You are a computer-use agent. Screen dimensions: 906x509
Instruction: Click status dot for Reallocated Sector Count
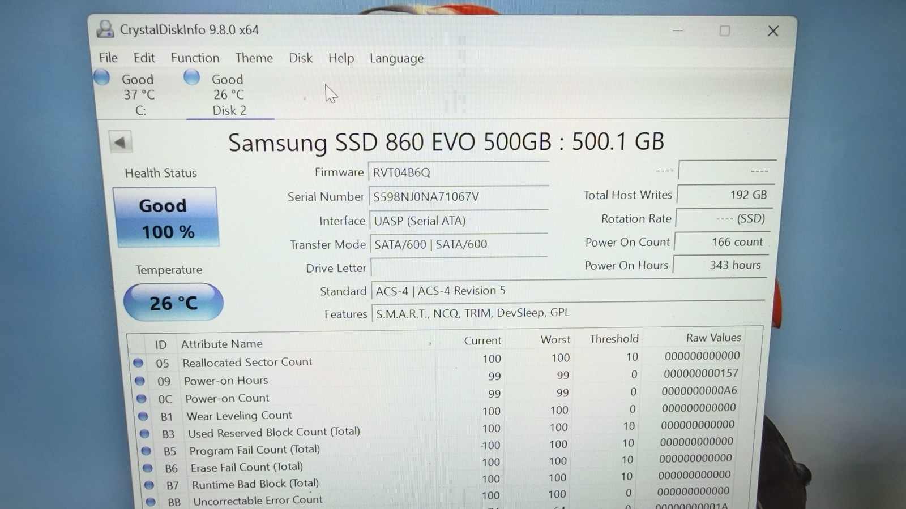(x=138, y=363)
